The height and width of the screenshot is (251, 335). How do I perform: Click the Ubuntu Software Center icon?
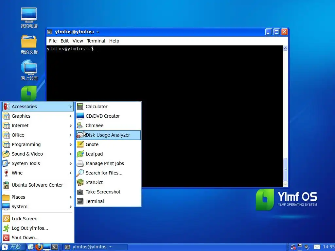coord(6,185)
